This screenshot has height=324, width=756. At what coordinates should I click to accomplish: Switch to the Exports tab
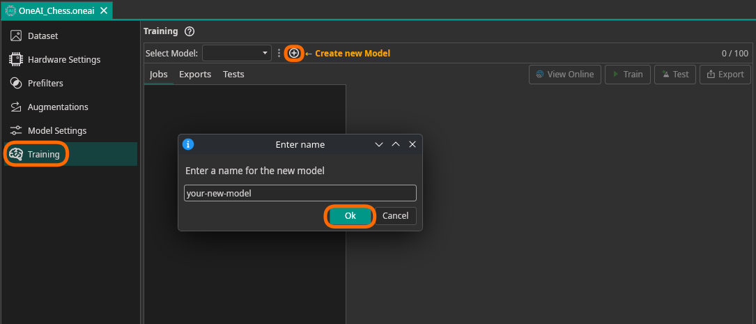(195, 74)
